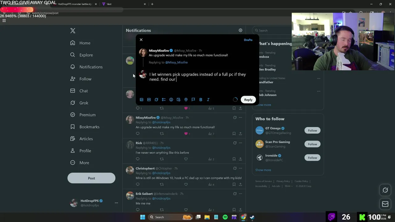Image resolution: width=395 pixels, height=222 pixels.
Task: Bookmark MissyMissfire's reply in feed
Action: pos(234,134)
